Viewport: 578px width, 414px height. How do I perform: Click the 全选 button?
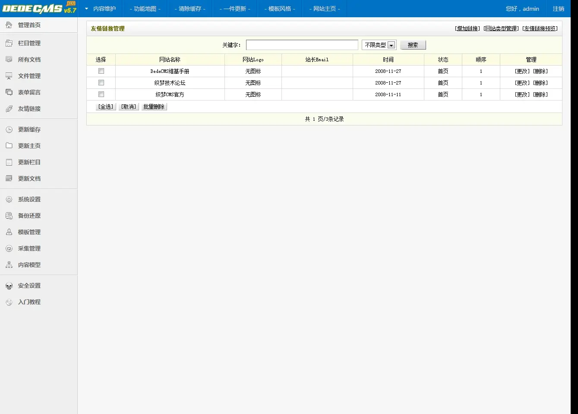click(x=106, y=107)
